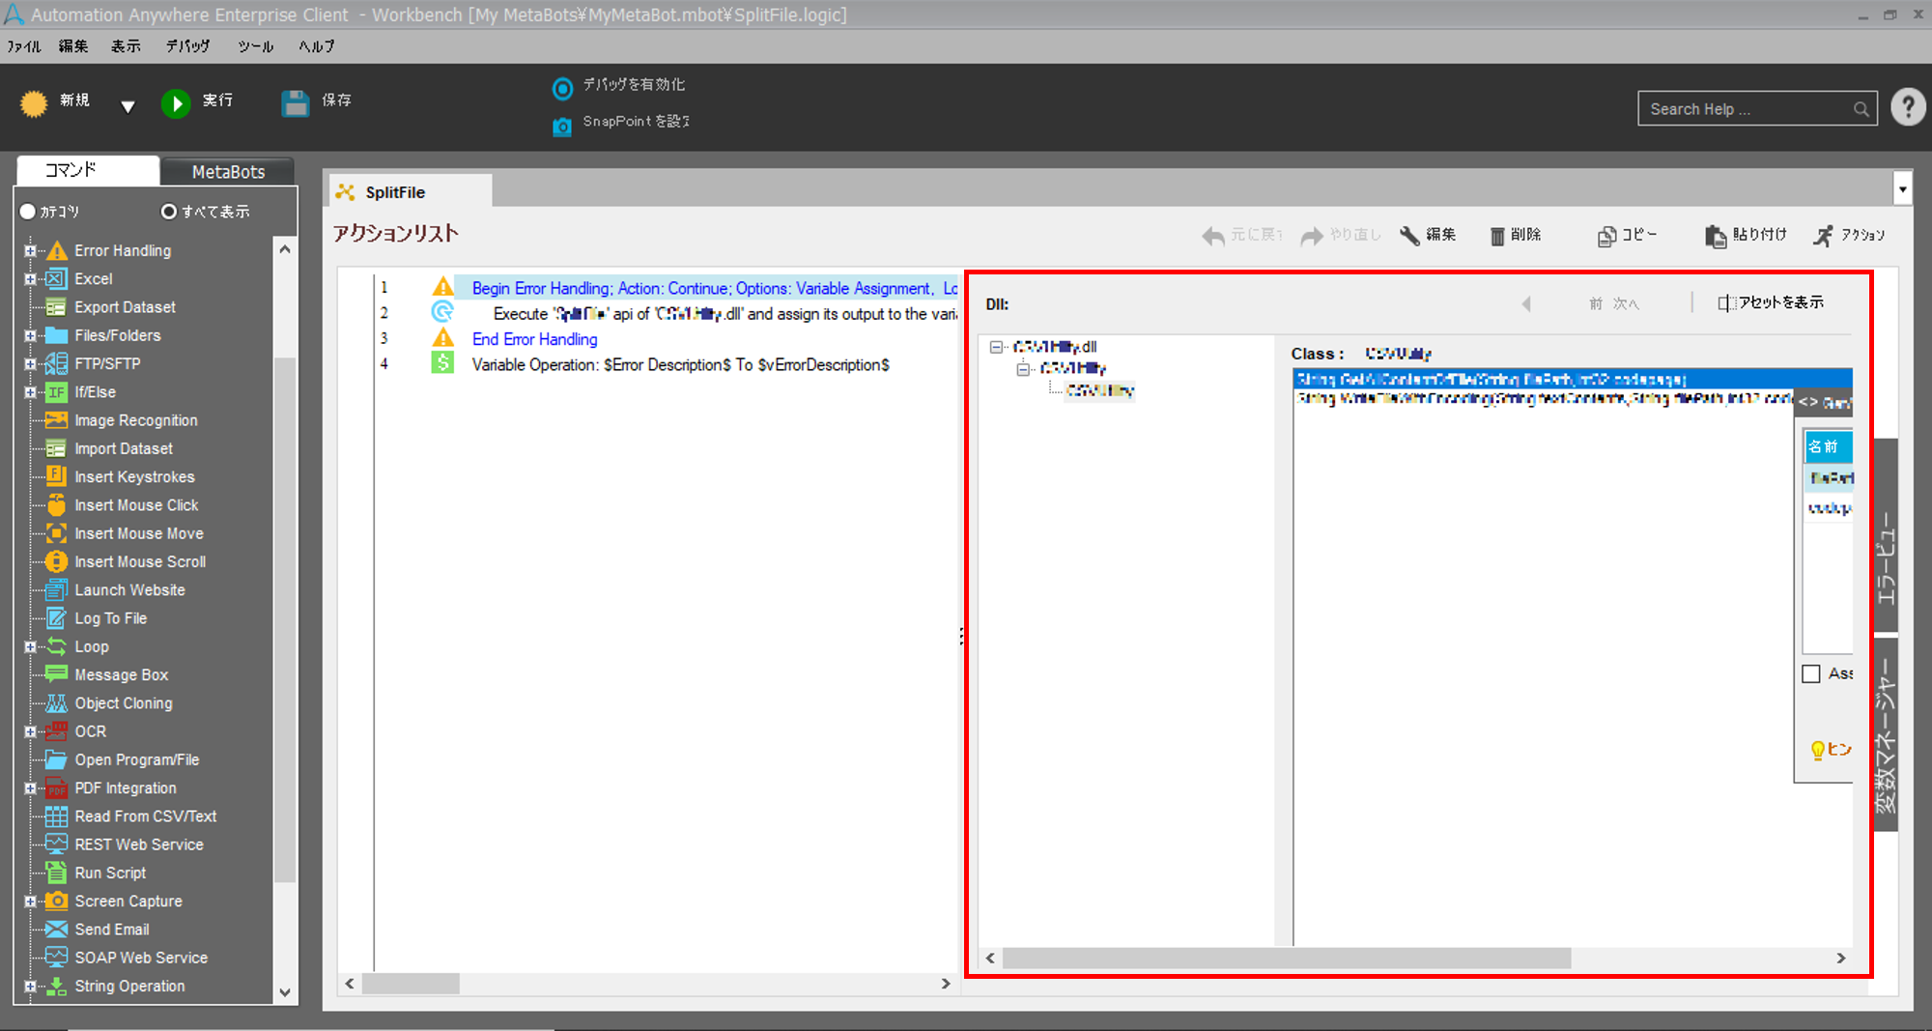
Task: Select the Log To File icon
Action: tap(56, 618)
